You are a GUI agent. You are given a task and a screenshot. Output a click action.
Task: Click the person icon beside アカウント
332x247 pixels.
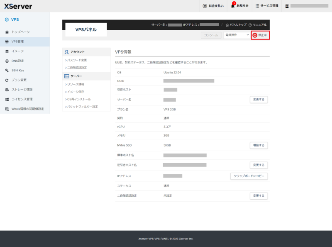tap(67, 52)
